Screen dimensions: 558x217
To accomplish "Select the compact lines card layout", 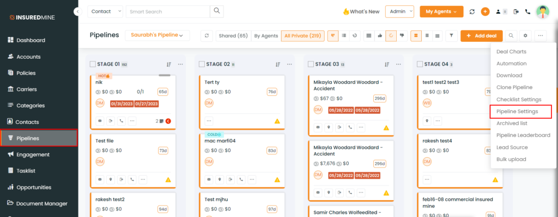I will point(427,35).
